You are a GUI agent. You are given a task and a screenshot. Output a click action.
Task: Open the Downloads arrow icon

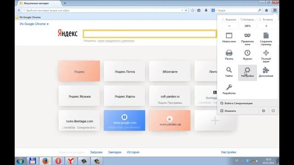(x=206, y=10)
